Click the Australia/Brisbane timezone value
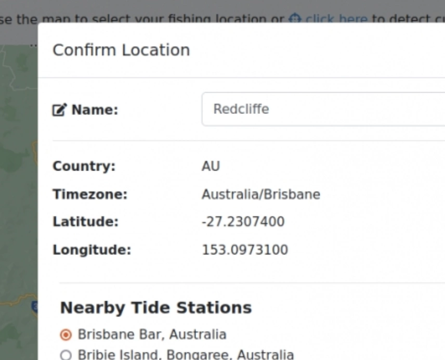The image size is (445, 360). (x=260, y=195)
